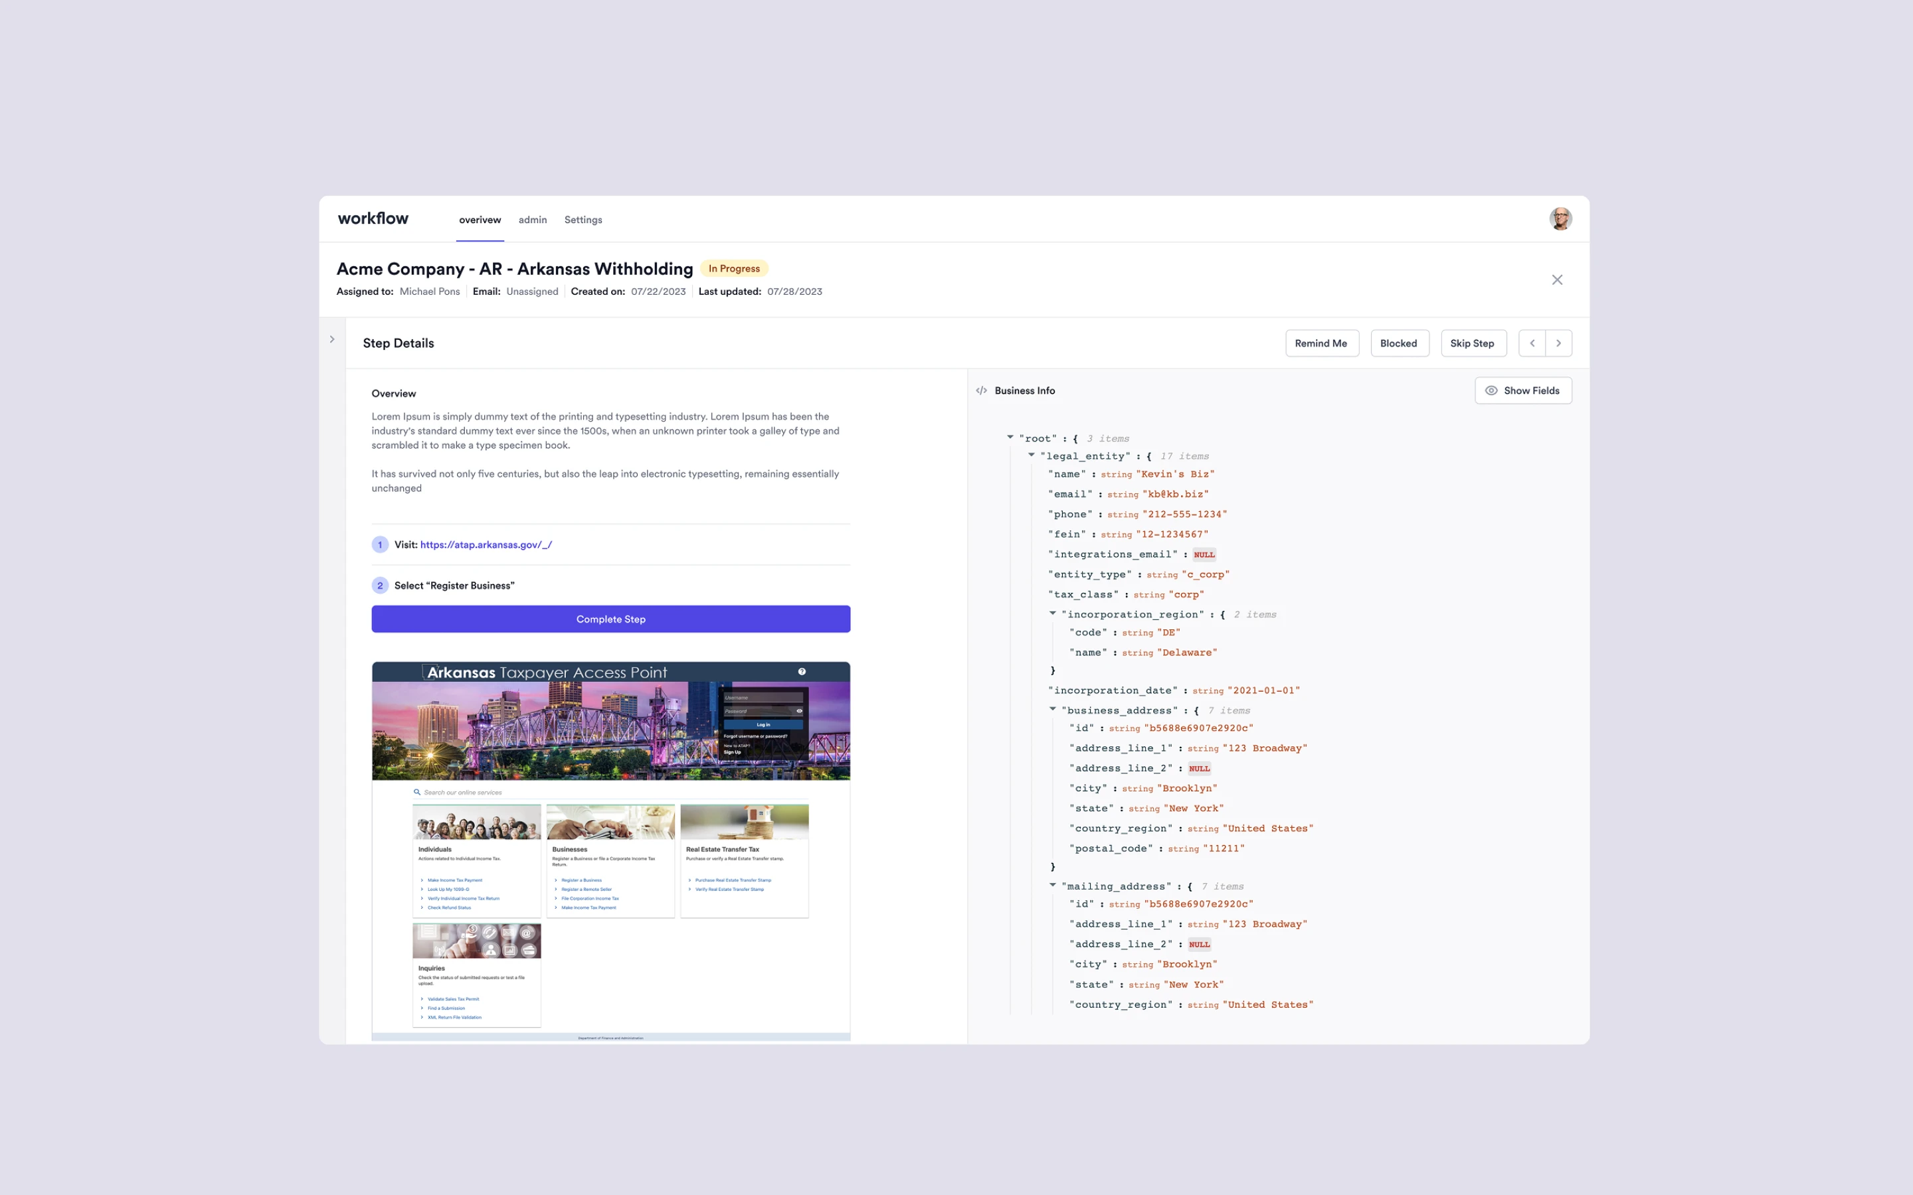Open the Settings tab
Image resolution: width=1913 pixels, height=1195 pixels.
point(583,220)
